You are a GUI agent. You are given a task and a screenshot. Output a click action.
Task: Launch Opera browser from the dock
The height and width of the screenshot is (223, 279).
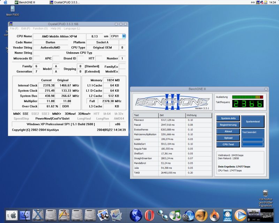click(x=149, y=215)
